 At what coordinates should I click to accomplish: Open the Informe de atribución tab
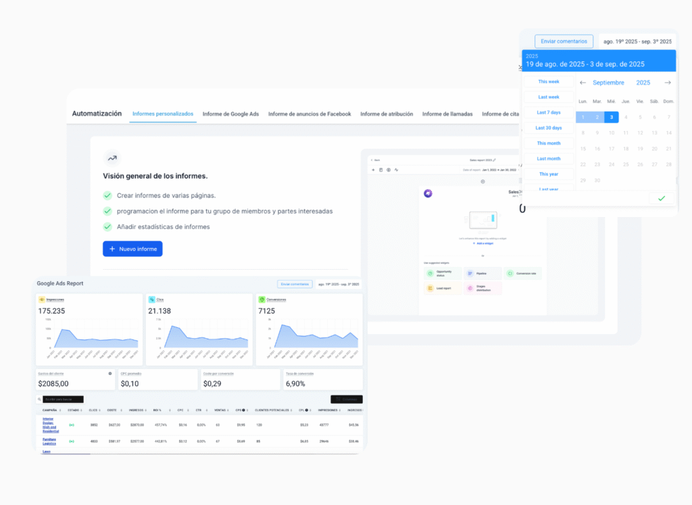coord(387,114)
